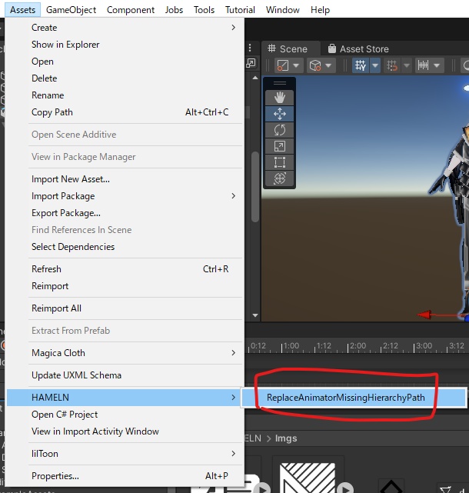Choose Open in the Assets menu
Viewport: 469px width, 493px height.
pyautogui.click(x=125, y=62)
